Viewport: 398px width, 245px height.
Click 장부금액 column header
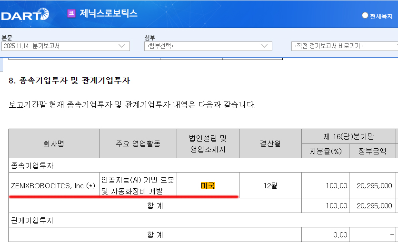pyautogui.click(x=372, y=151)
